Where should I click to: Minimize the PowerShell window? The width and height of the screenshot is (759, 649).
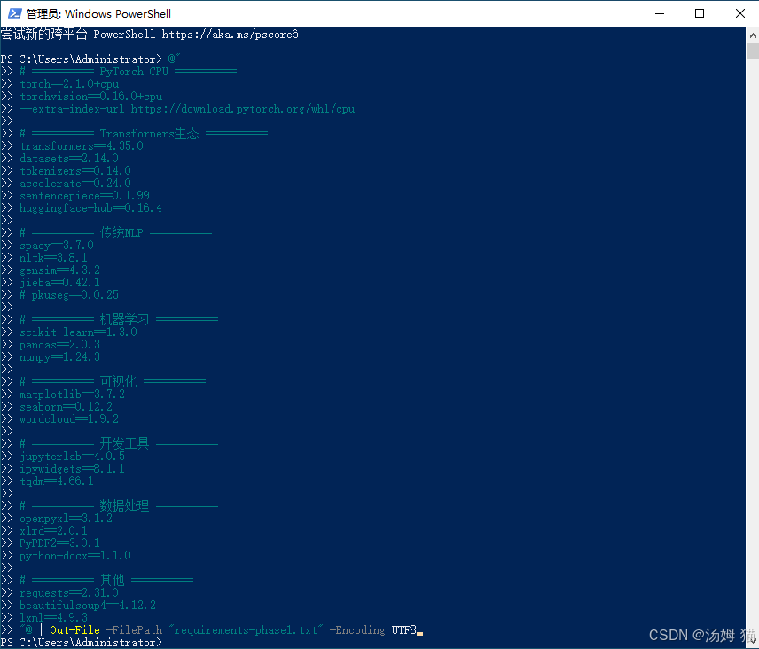660,13
